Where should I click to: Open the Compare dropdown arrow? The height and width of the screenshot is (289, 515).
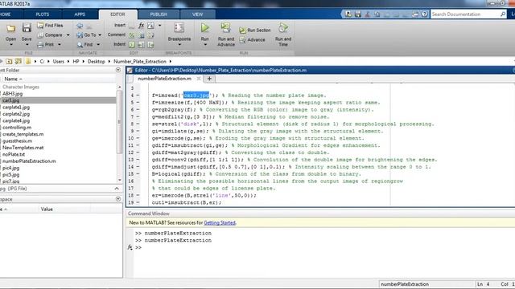(68, 35)
